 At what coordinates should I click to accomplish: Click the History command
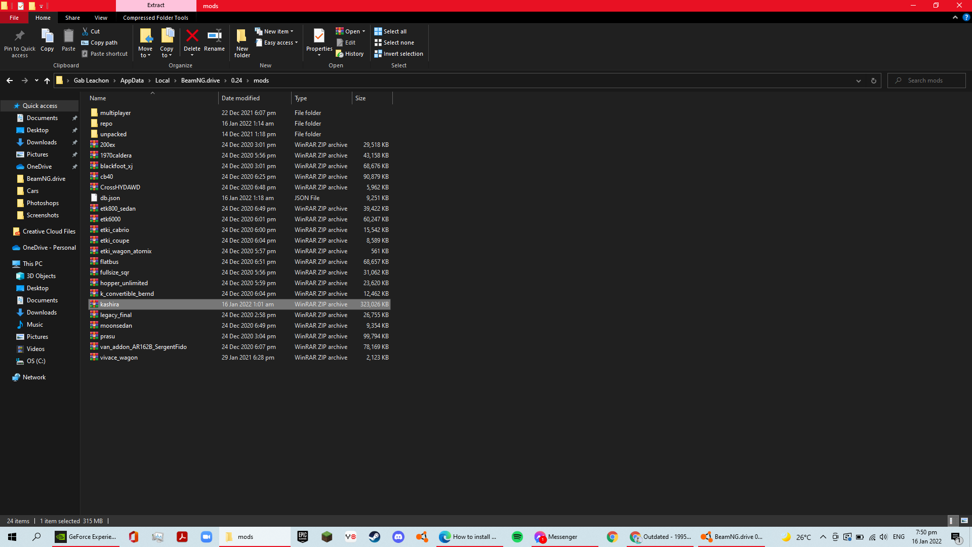pos(350,54)
